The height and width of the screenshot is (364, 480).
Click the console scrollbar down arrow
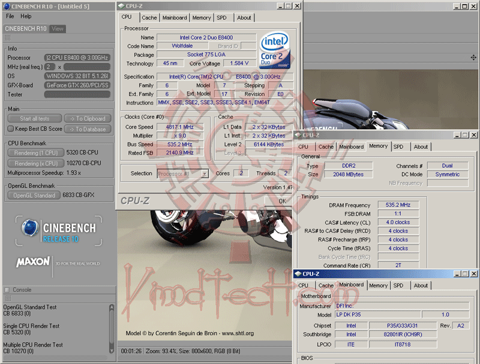(112, 351)
